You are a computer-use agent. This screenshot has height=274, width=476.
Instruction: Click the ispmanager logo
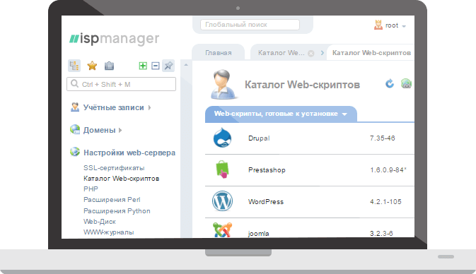tap(114, 39)
